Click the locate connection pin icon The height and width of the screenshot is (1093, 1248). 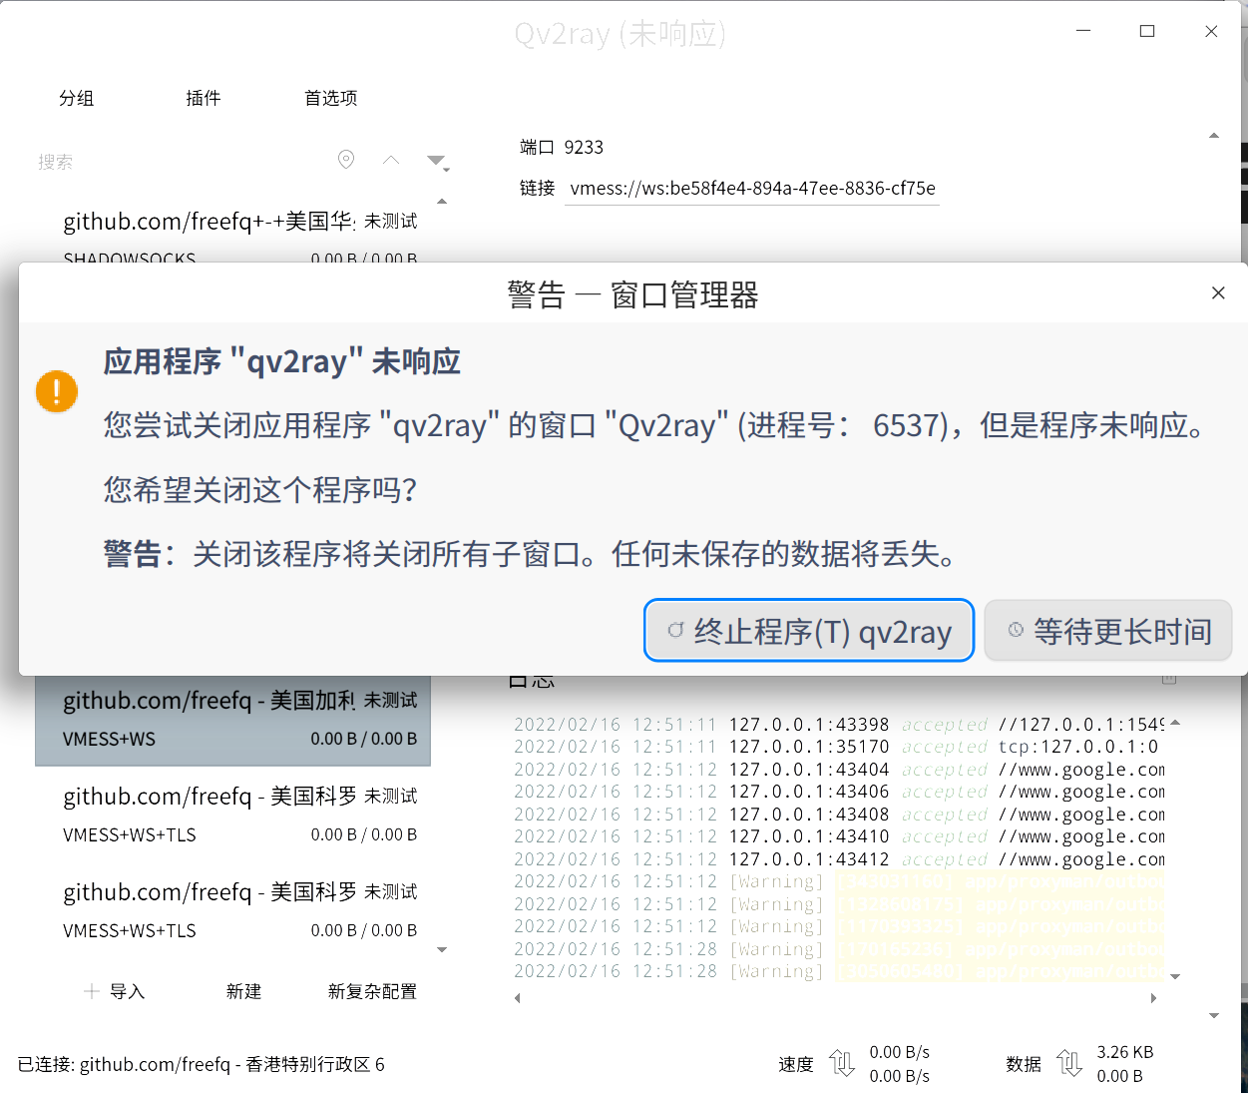[x=346, y=160]
